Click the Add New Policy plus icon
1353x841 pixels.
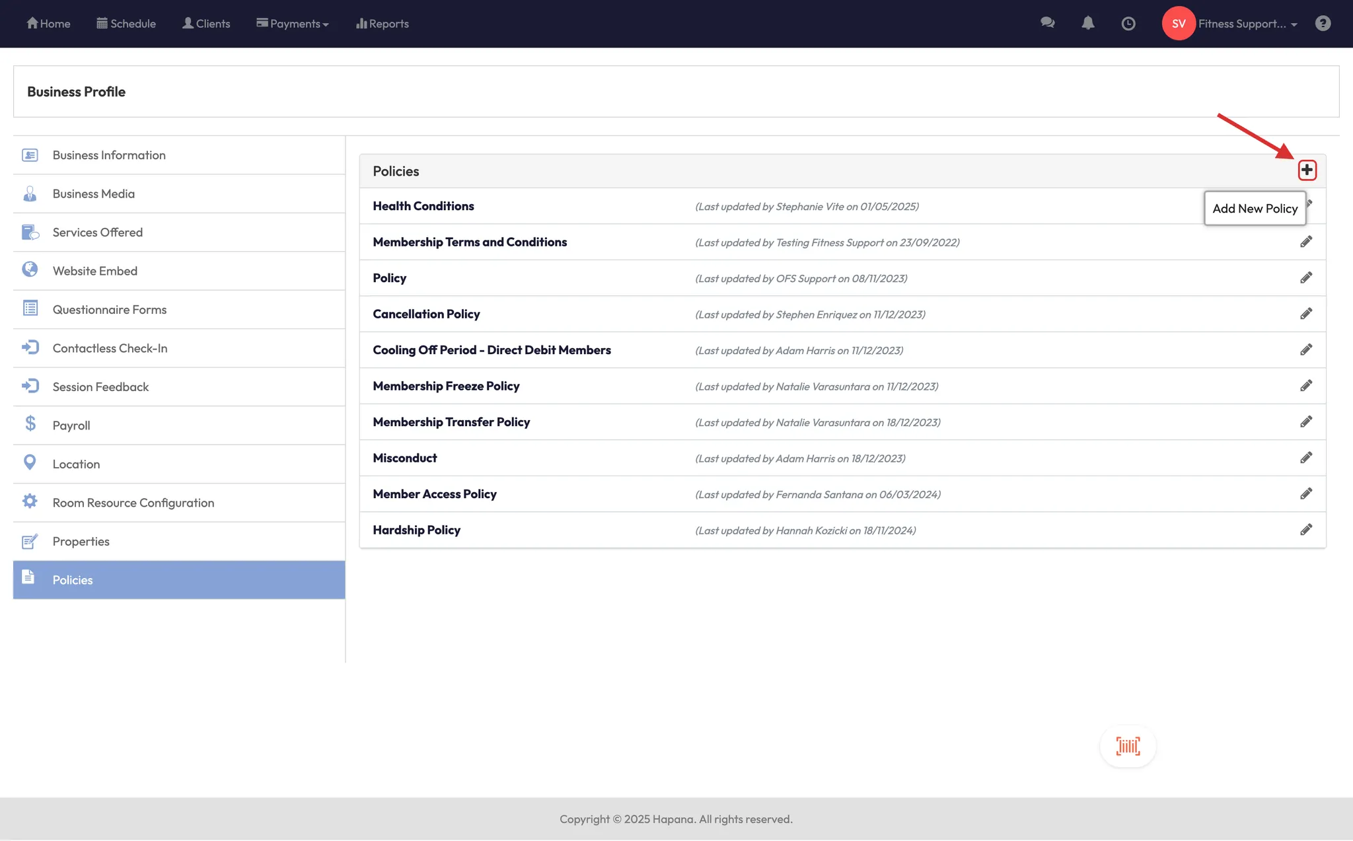pyautogui.click(x=1307, y=170)
